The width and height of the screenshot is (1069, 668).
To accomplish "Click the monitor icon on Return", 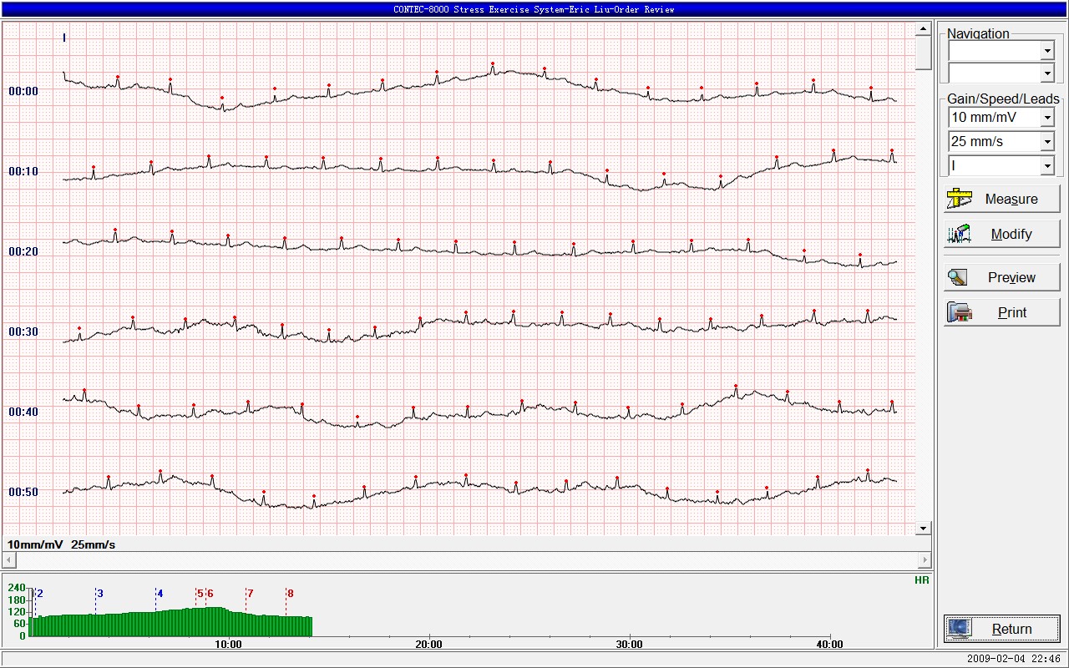I will coord(959,629).
